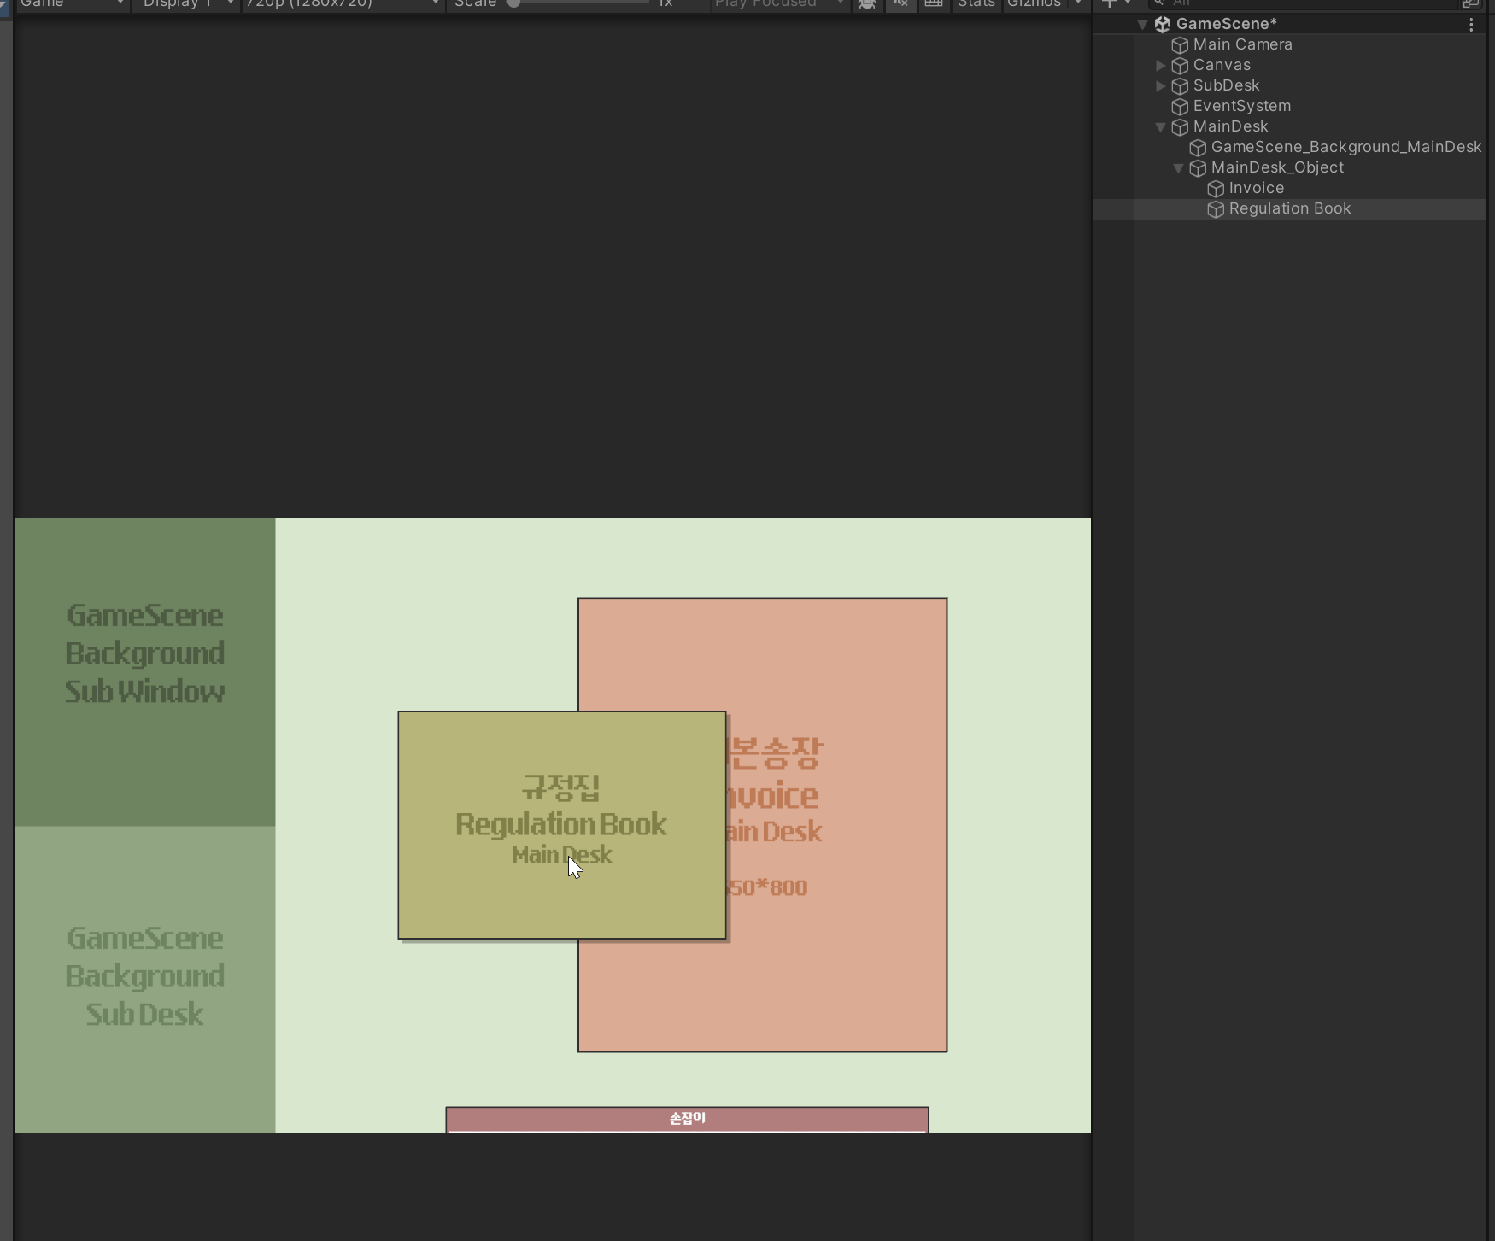Open the Play Focused dropdown
Image resolution: width=1495 pixels, height=1241 pixels.
tap(779, 3)
